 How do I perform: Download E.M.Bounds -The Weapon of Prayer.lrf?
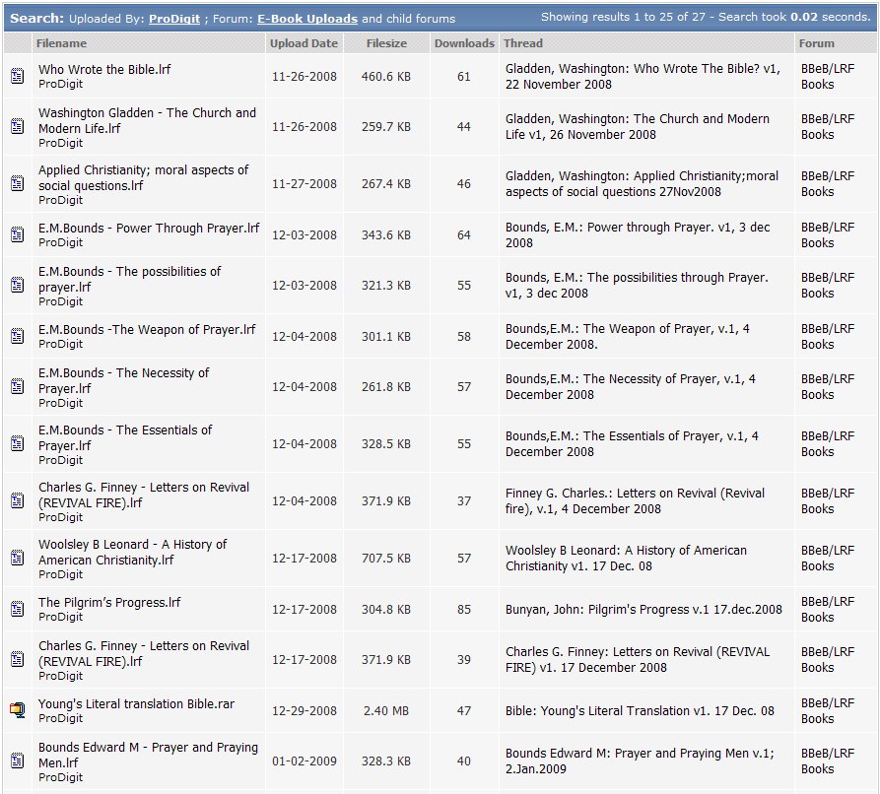pyautogui.click(x=147, y=329)
